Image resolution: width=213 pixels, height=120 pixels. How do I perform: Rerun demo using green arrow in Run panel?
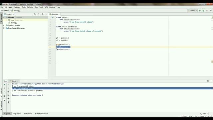click(x=4, y=85)
